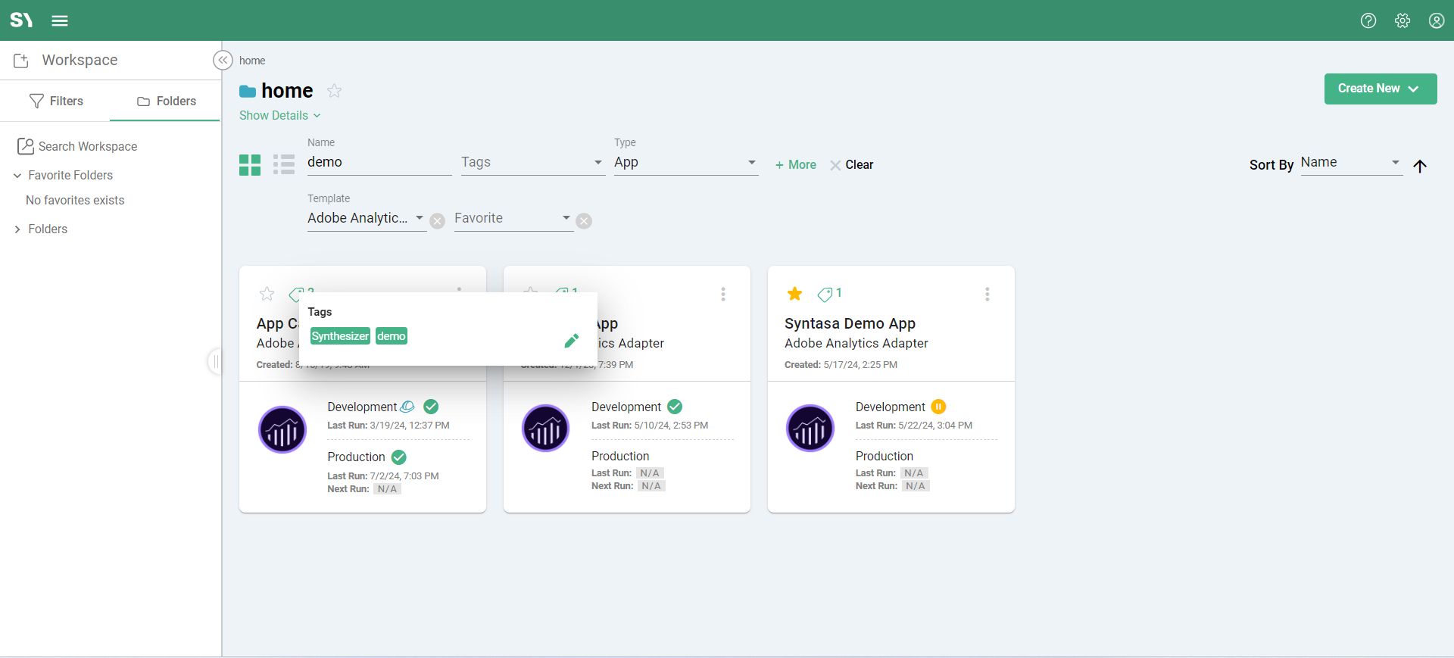Switch to list view layout
This screenshot has width=1454, height=658.
click(284, 164)
